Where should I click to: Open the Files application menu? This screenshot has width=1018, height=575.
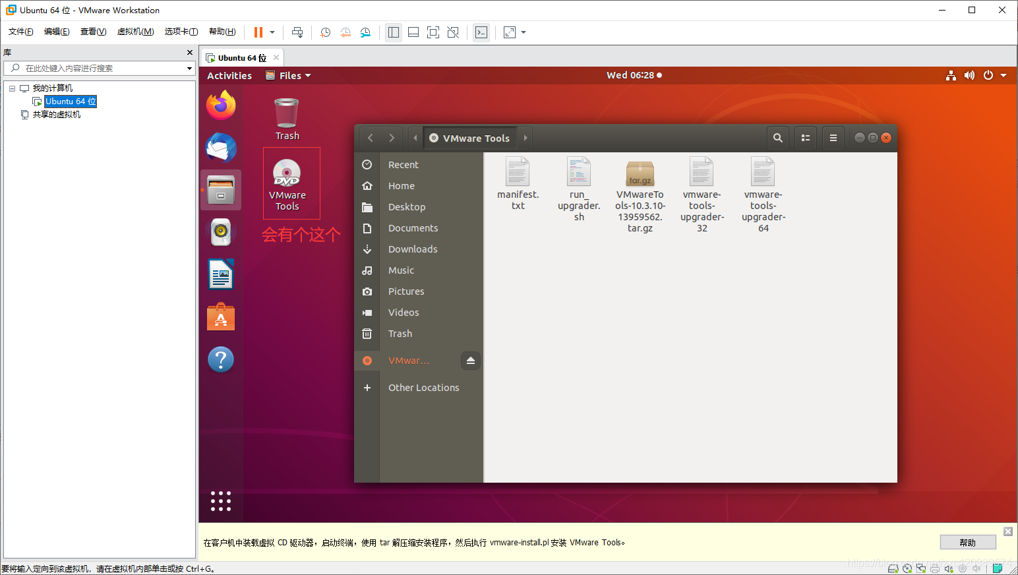(x=288, y=76)
